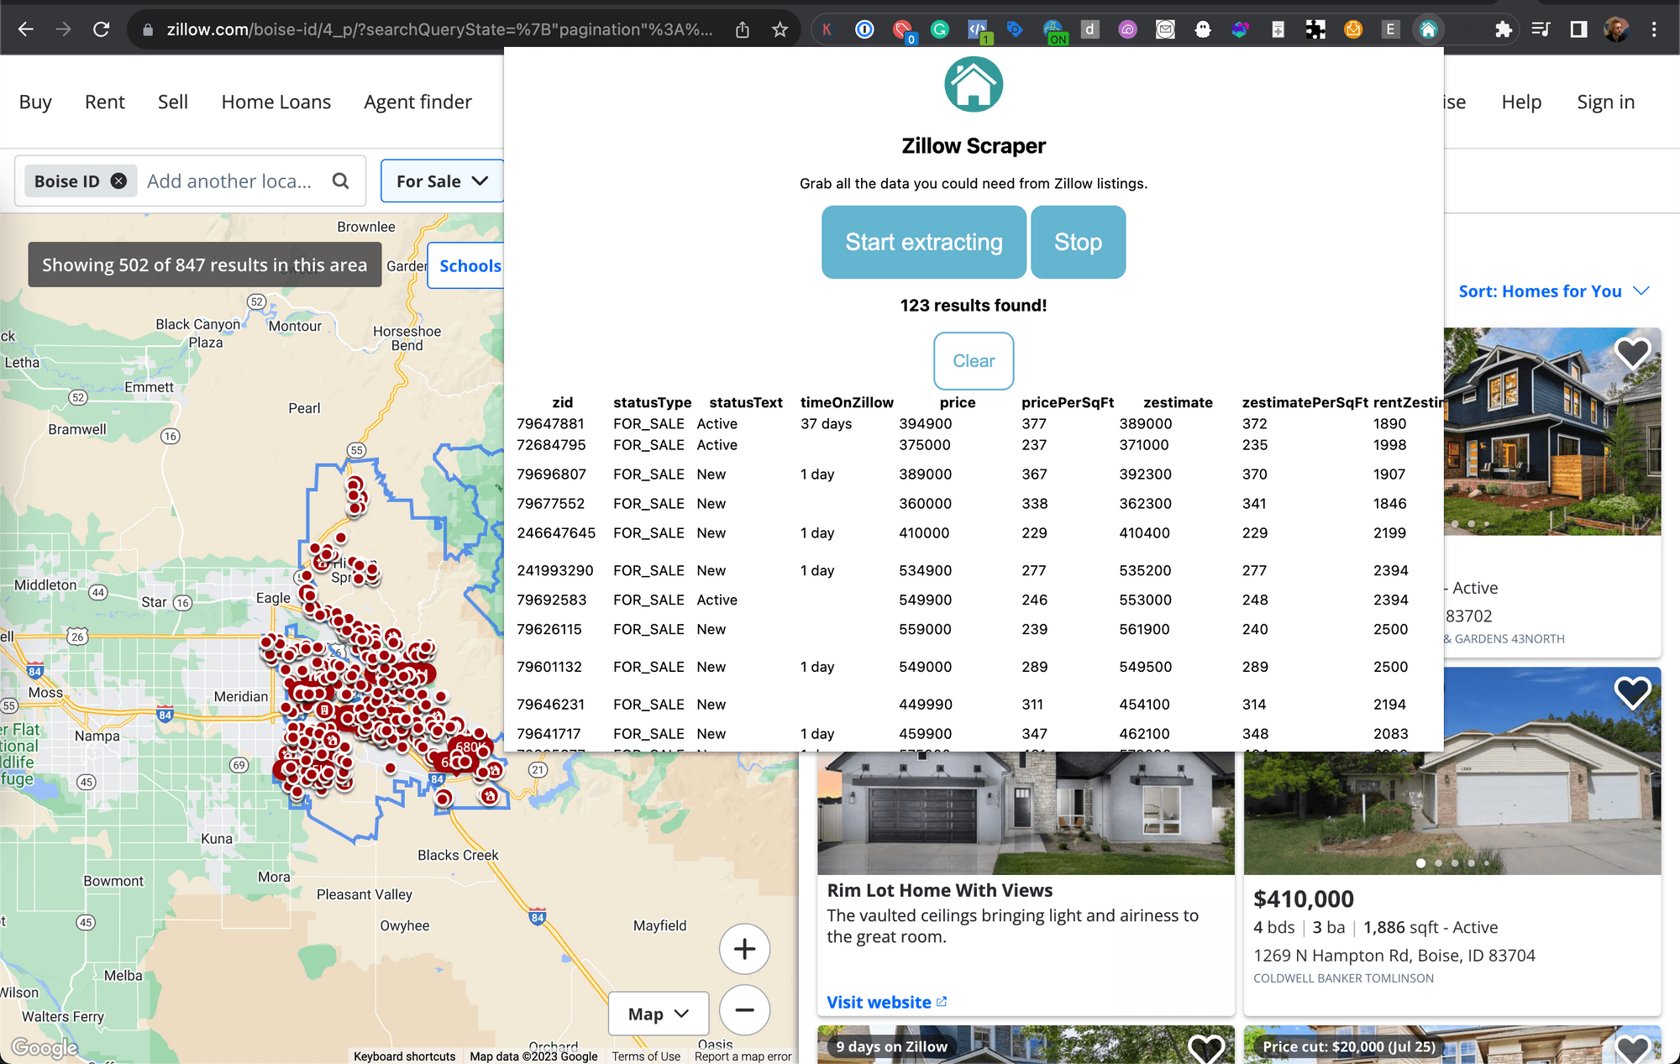Select the Home Loans menu item
This screenshot has width=1680, height=1064.
pos(276,102)
